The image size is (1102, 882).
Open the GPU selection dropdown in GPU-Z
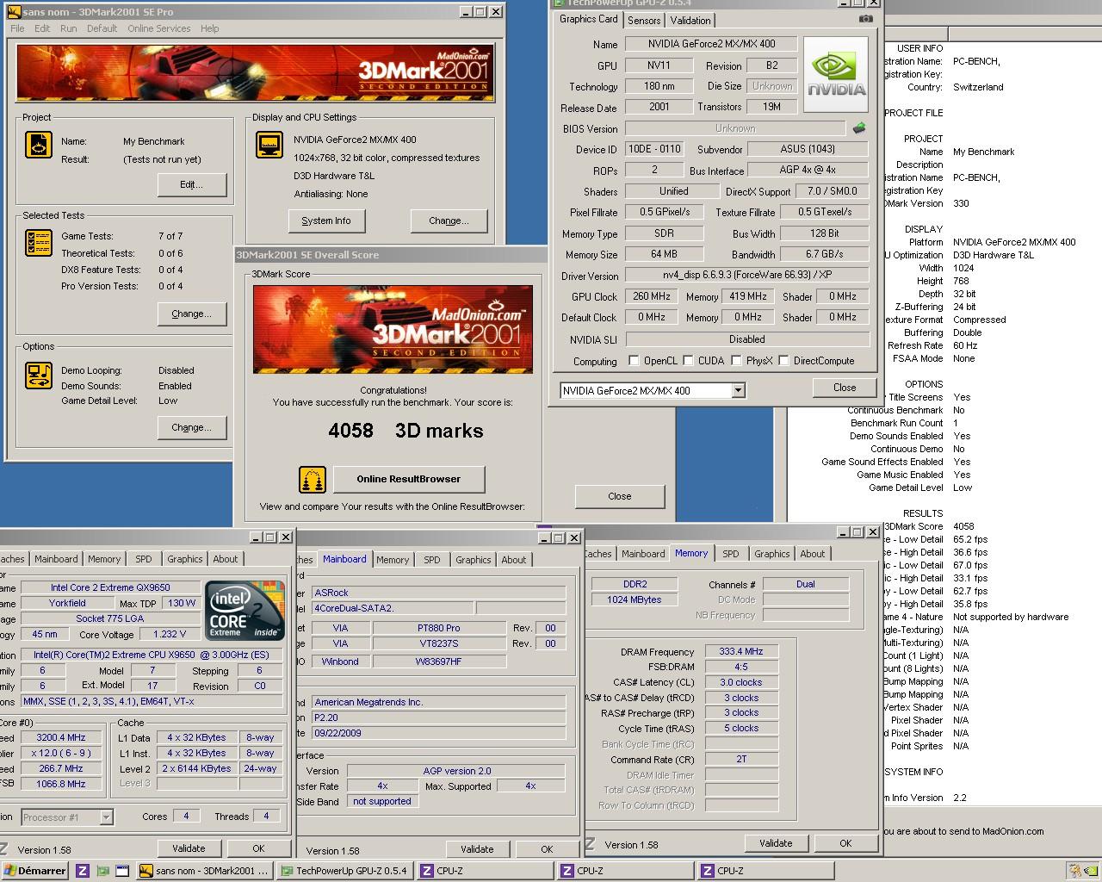tap(738, 390)
